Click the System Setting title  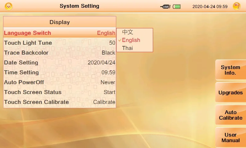pos(79,6)
